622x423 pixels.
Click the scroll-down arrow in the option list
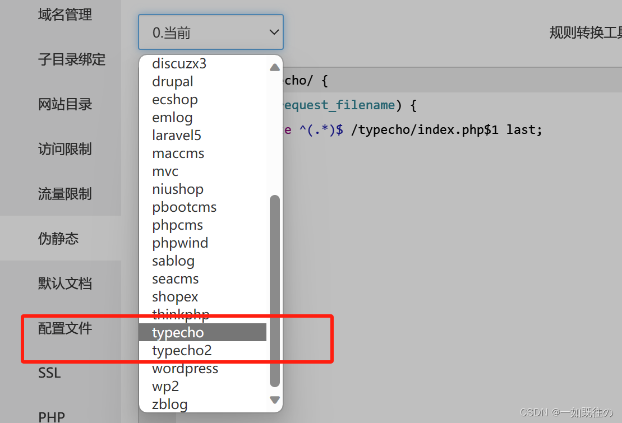tap(274, 399)
